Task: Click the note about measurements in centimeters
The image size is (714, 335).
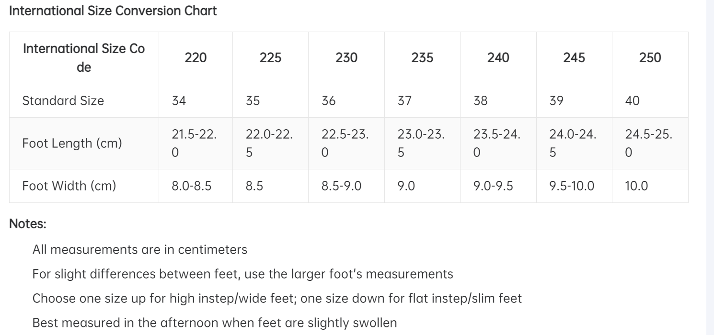Action: click(139, 249)
